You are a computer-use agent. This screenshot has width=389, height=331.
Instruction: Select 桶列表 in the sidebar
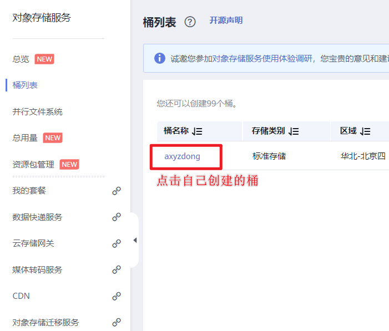click(x=25, y=85)
